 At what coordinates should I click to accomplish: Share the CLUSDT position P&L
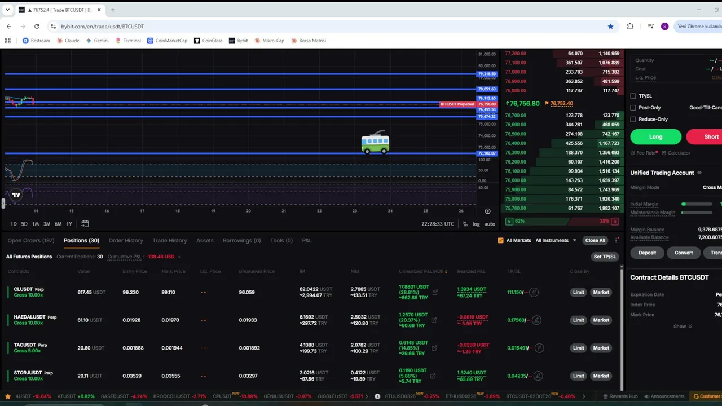435,292
